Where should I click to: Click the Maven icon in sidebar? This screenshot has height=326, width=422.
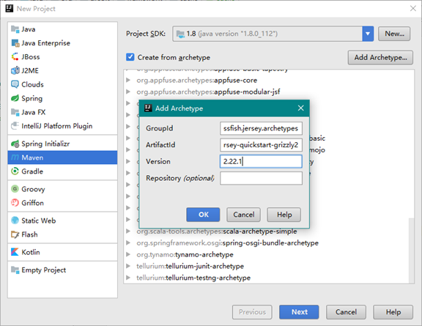tap(15, 158)
